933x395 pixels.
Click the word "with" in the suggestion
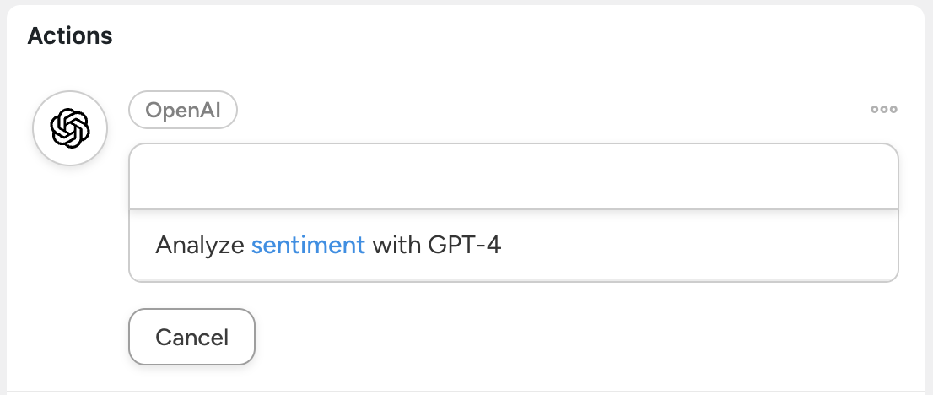coord(396,246)
